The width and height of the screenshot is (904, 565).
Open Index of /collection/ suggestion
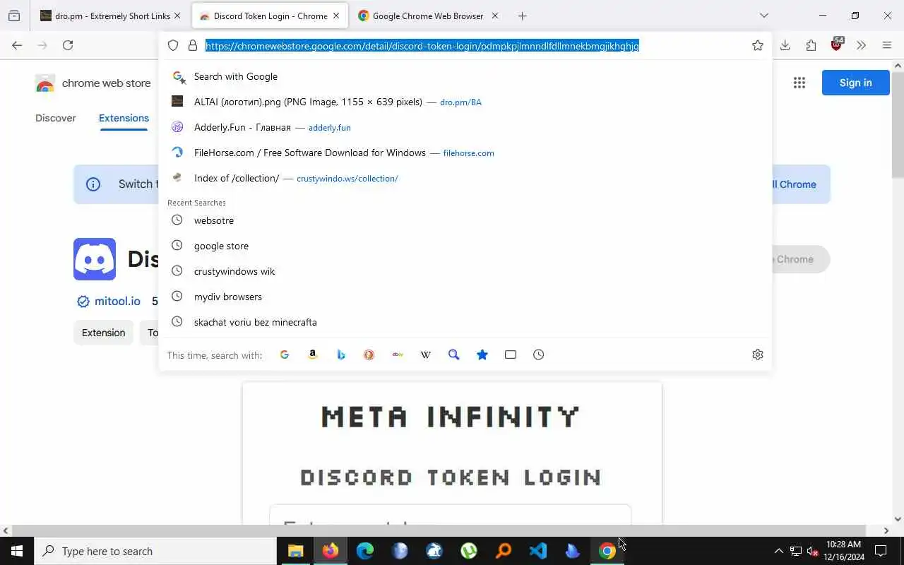tap(466, 178)
